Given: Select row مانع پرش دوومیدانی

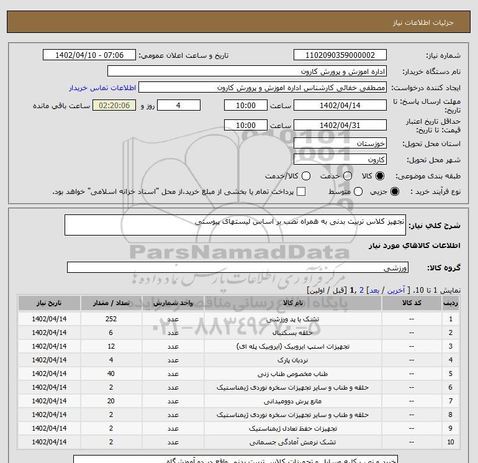Looking at the screenshot, I should [x=238, y=401].
